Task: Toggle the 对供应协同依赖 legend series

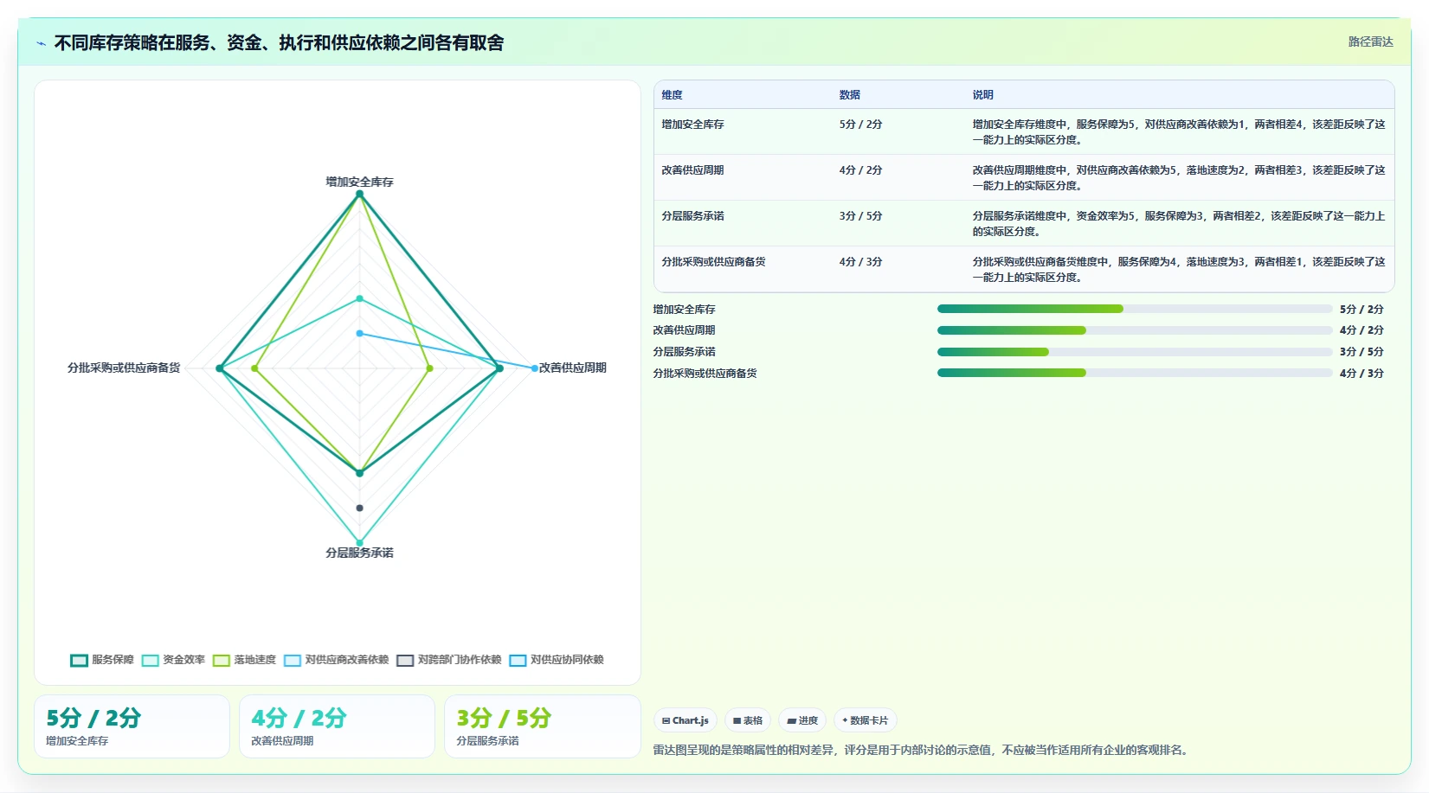Action: pyautogui.click(x=556, y=660)
